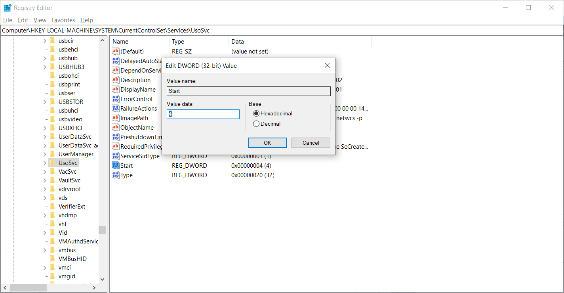Click the Type data value 0x00000020 (32)
This screenshot has width=564, height=293.
pyautogui.click(x=253, y=175)
